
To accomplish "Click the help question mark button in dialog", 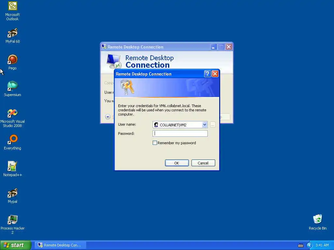I will (x=207, y=74).
